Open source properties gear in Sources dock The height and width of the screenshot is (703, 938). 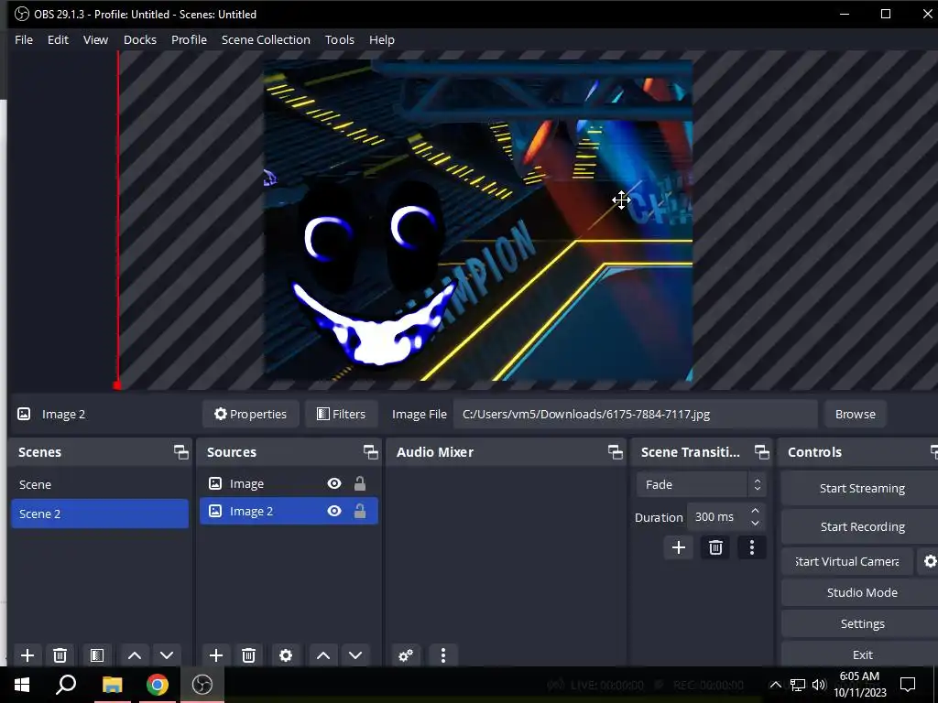coord(286,655)
